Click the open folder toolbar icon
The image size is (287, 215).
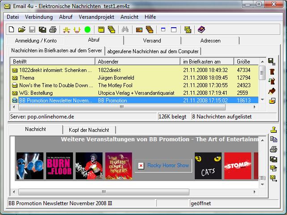21,30
